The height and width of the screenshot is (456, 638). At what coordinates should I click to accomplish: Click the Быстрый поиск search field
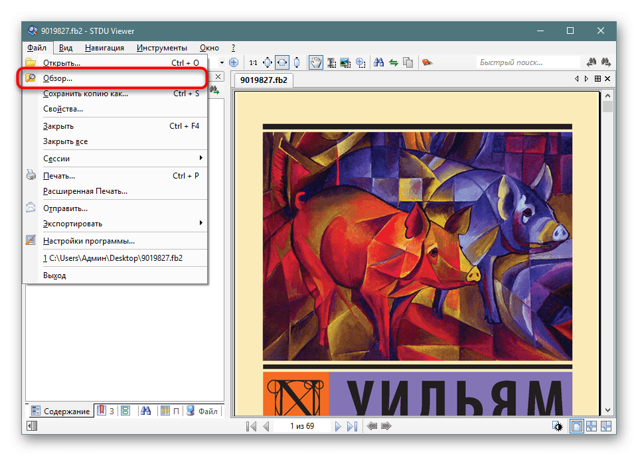click(528, 62)
